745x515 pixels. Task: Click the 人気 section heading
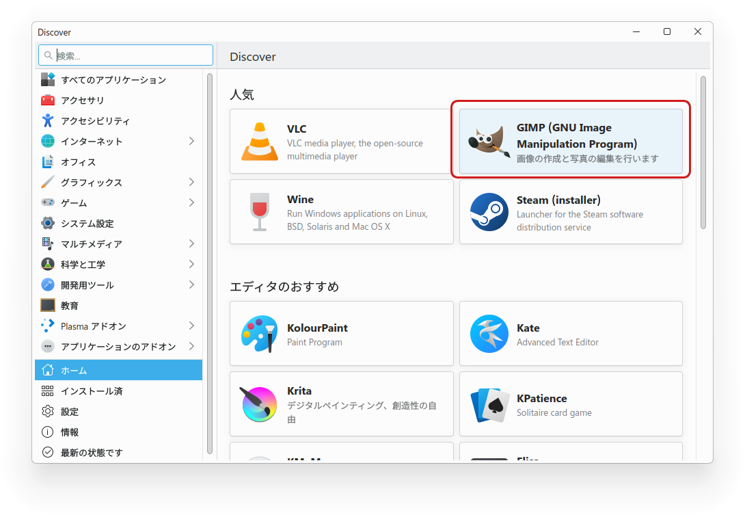242,94
